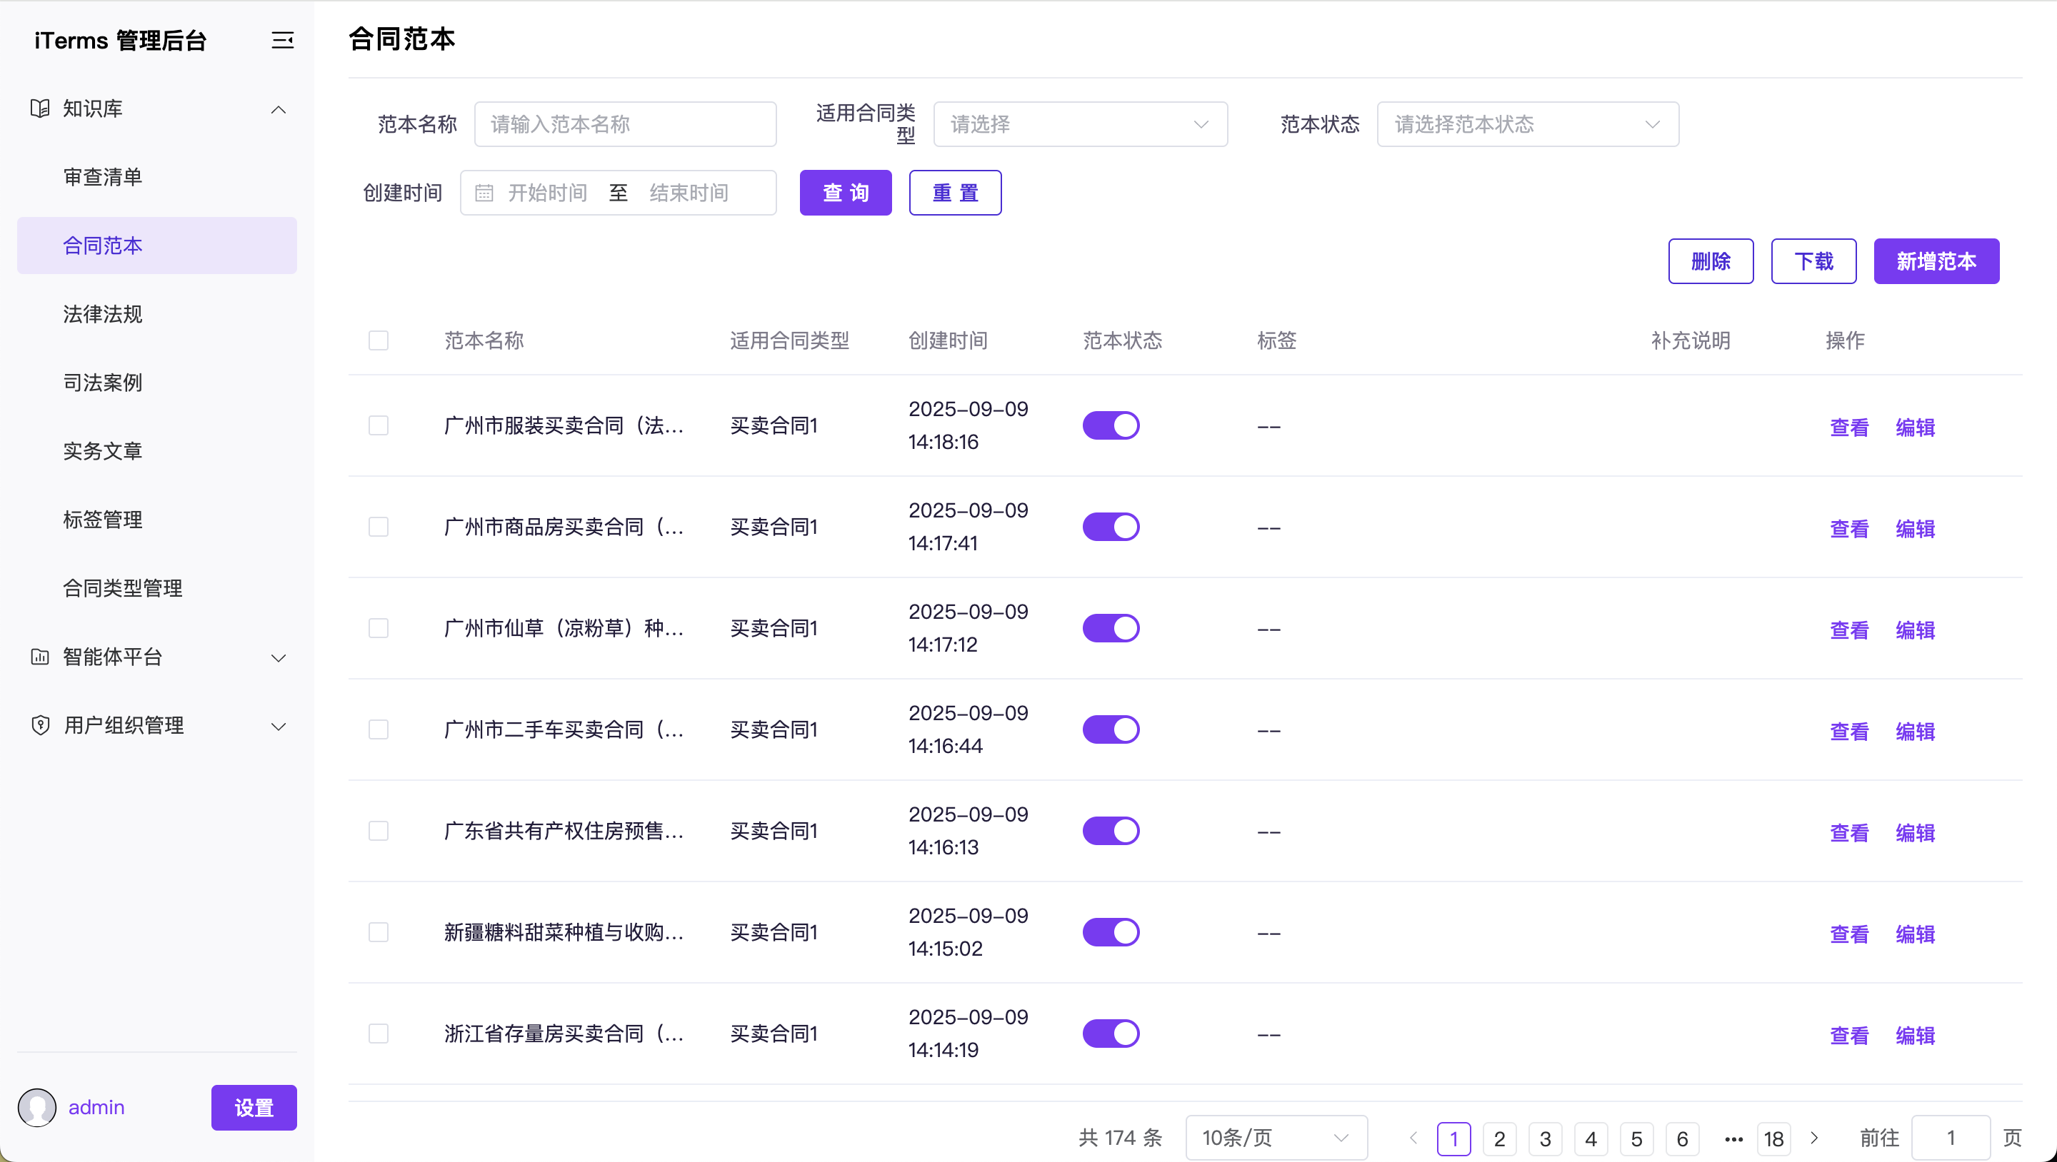This screenshot has width=2057, height=1162.
Task: Click 查看 for 浙江省存量房买卖合同
Action: tap(1848, 1035)
